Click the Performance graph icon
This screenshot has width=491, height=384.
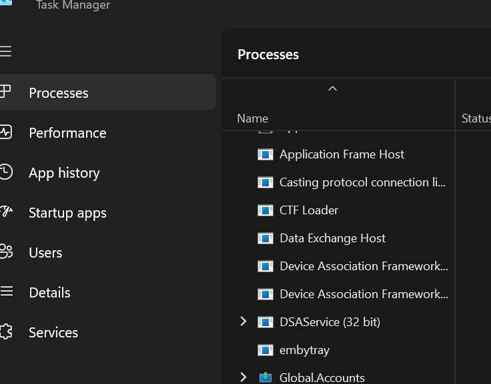(6, 132)
